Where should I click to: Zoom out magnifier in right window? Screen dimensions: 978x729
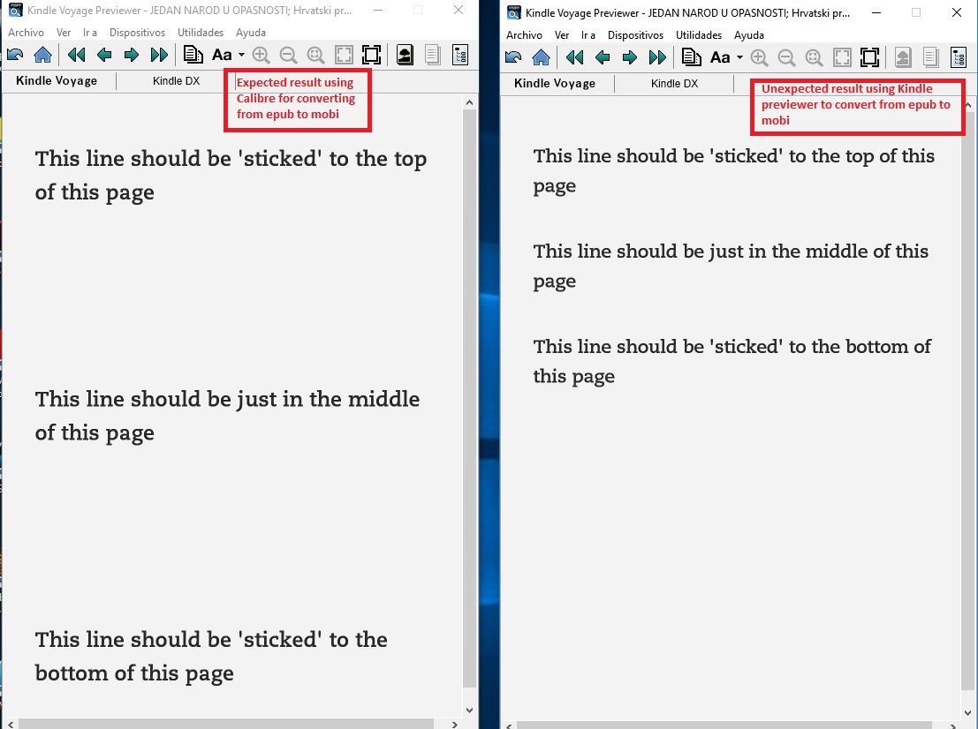point(786,58)
